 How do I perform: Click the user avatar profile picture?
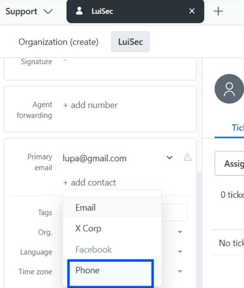229,89
